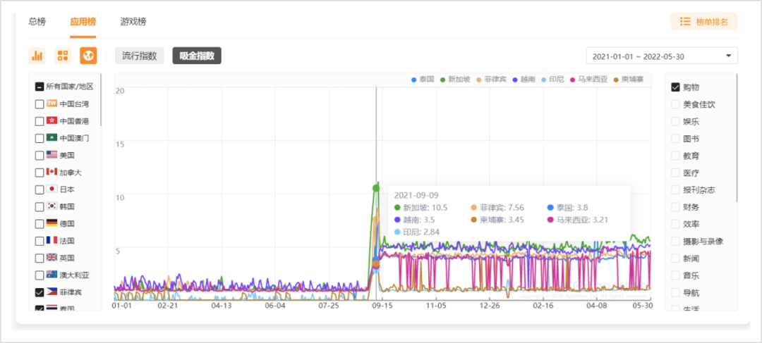The height and width of the screenshot is (343, 762).
Task: Click the 吸金指数 button
Action: click(197, 56)
